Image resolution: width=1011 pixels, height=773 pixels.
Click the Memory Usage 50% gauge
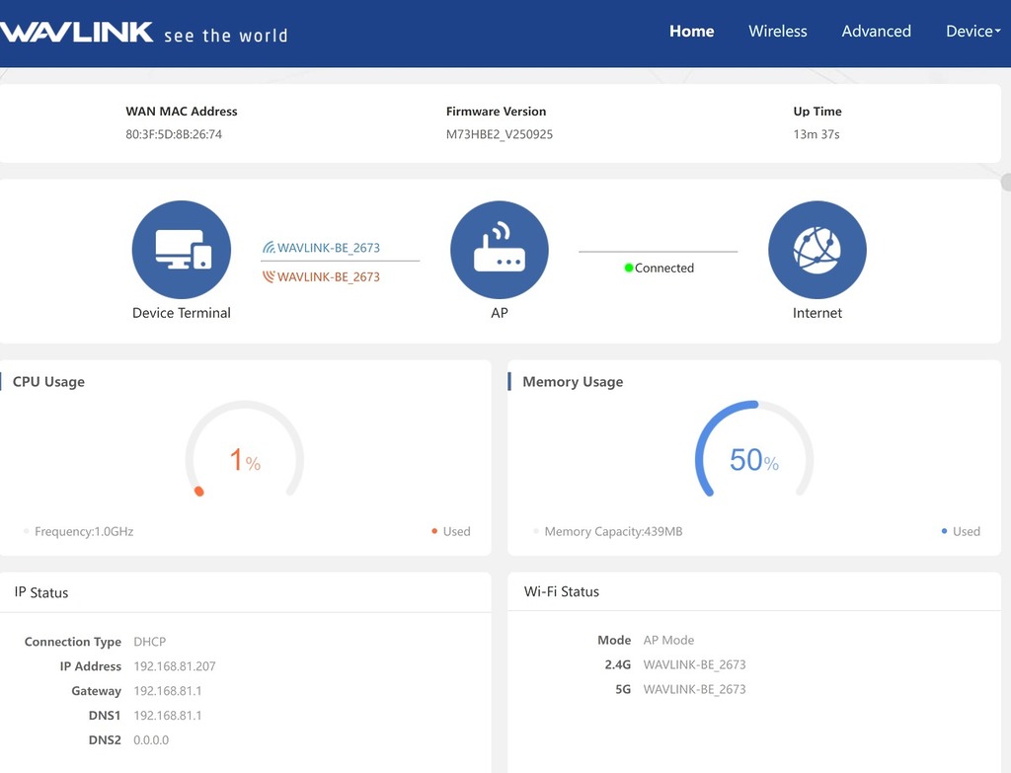753,459
